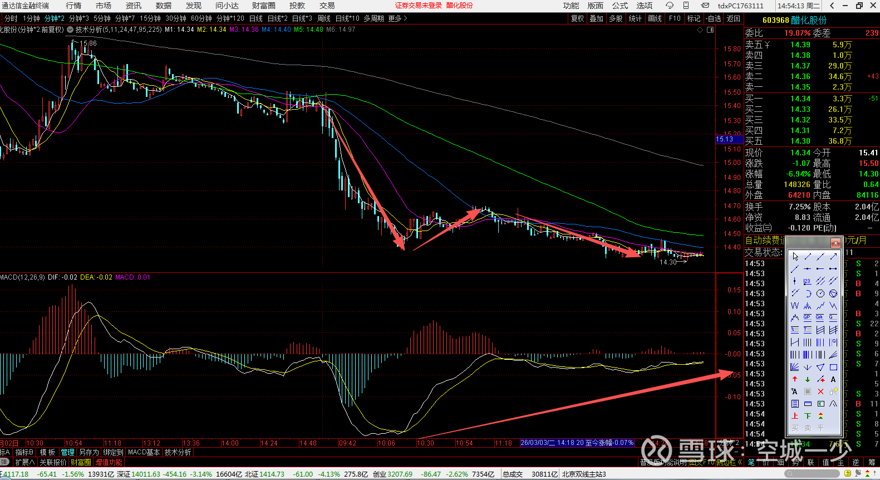This screenshot has width=880, height=480.
Task: Pick the W-shaped wave tool
Action: tap(795, 306)
